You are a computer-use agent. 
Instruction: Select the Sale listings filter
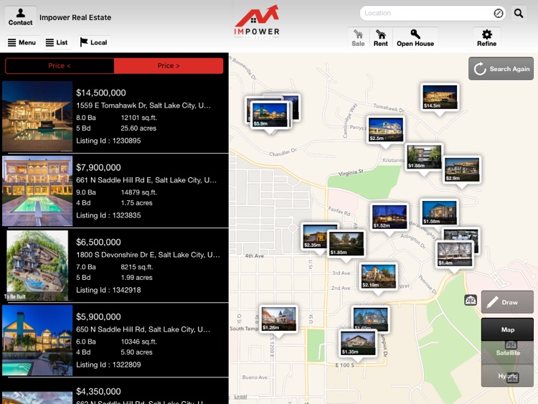[358, 37]
